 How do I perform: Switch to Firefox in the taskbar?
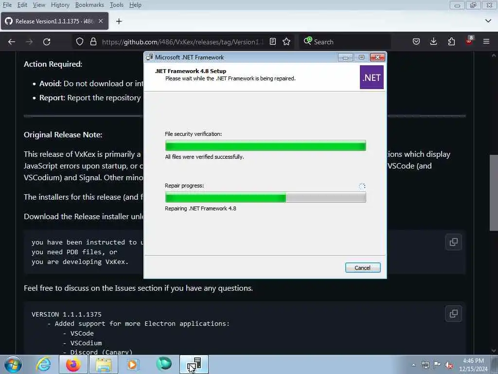pos(73,364)
